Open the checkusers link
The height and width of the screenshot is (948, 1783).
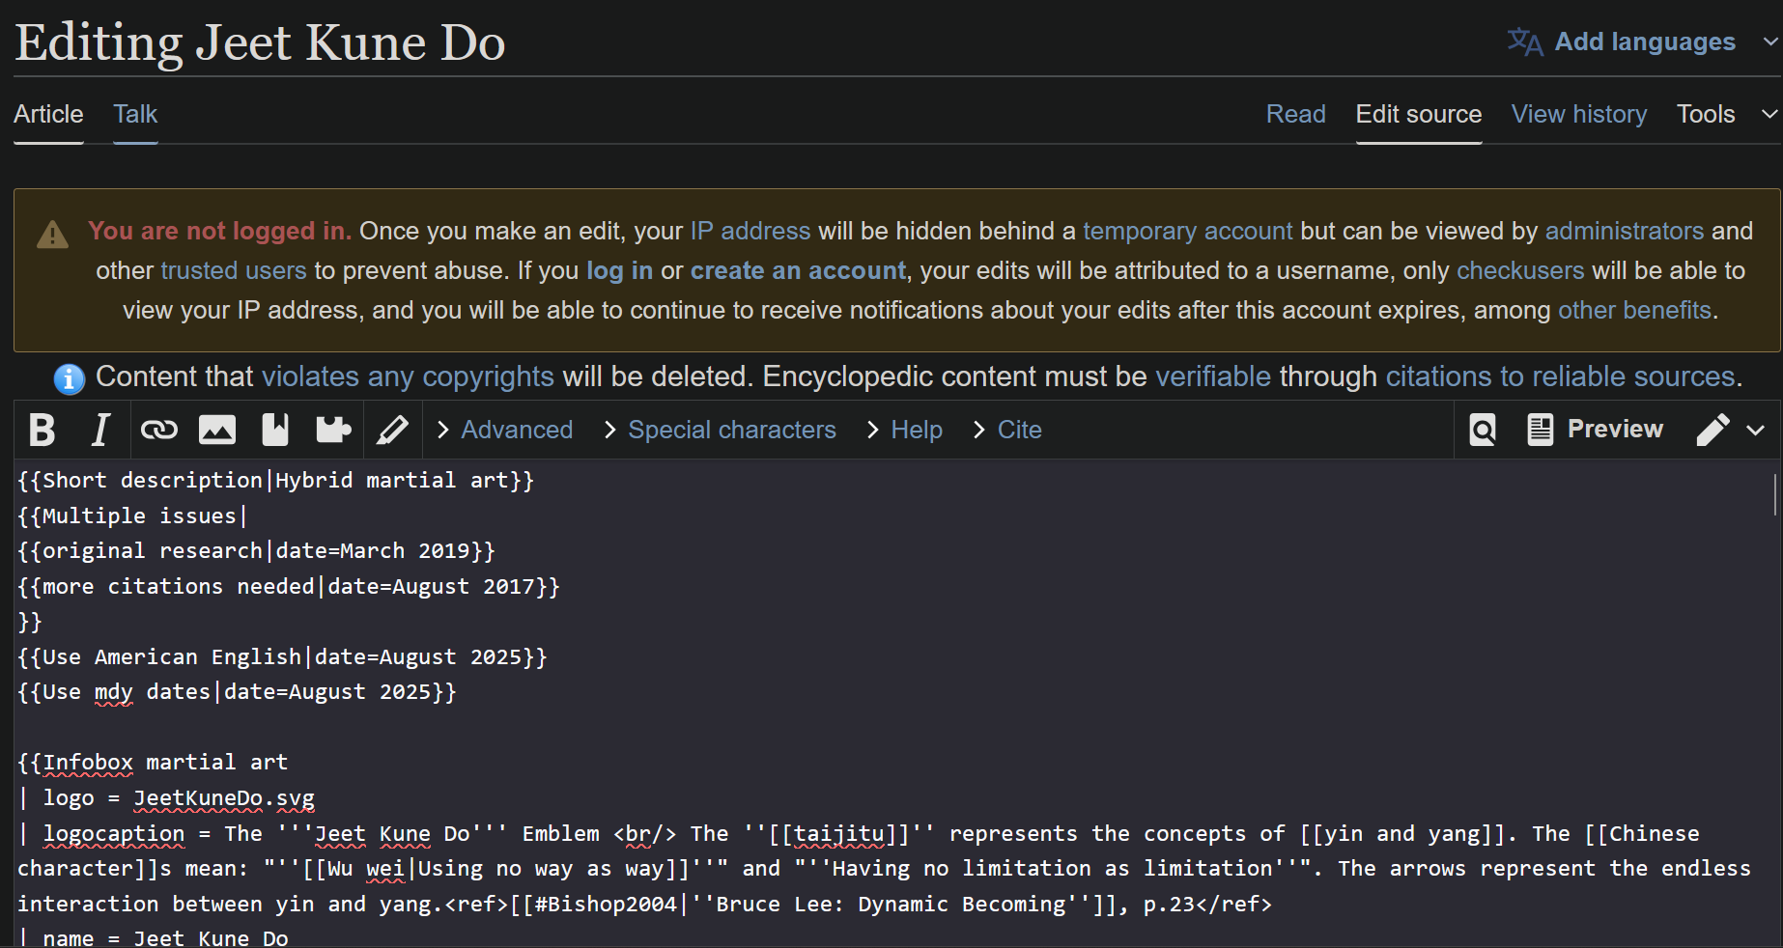pos(1520,270)
